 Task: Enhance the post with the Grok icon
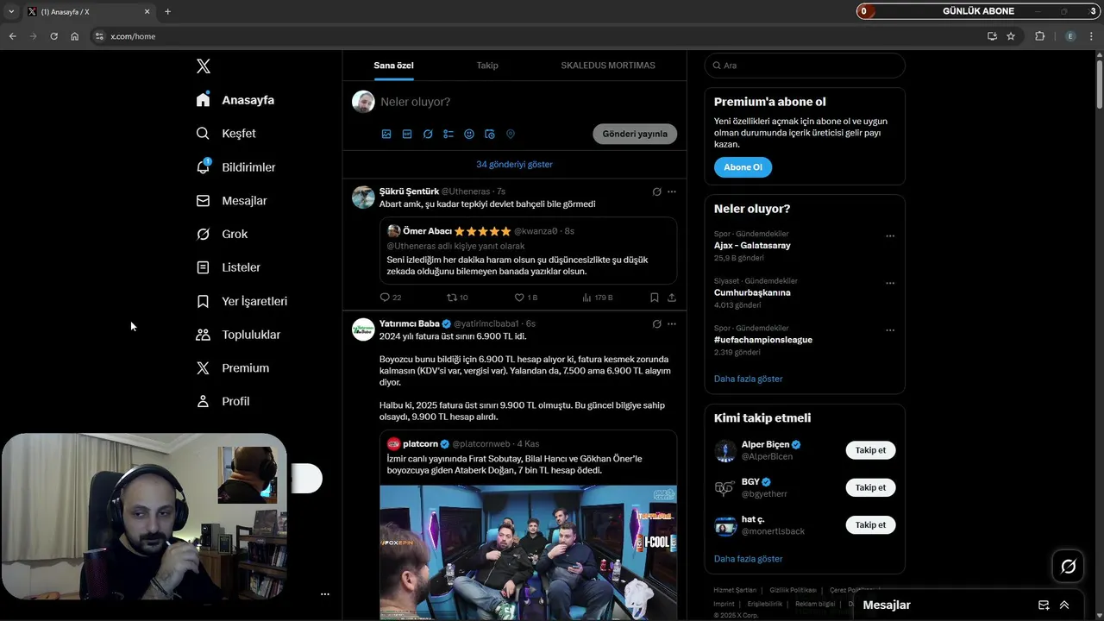click(428, 135)
